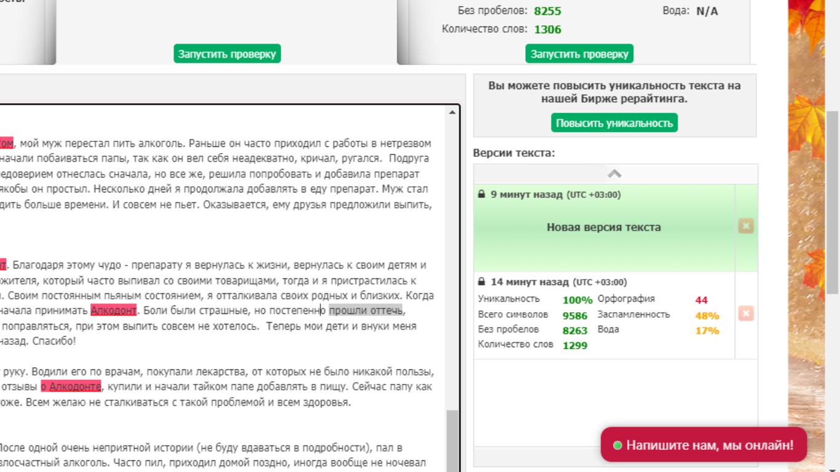
Task: Click the lock icon beside '9 минут назад'
Action: tap(482, 194)
